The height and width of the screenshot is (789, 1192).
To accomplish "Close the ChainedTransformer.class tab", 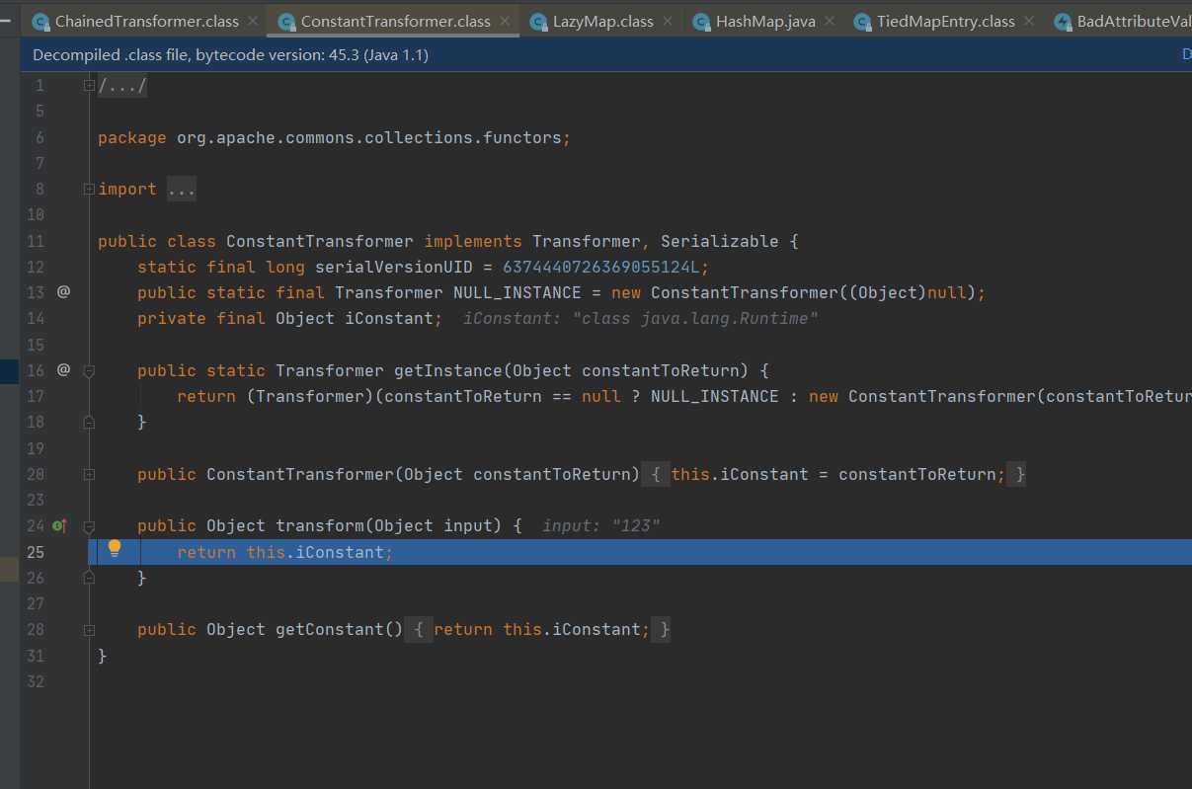I will point(252,21).
